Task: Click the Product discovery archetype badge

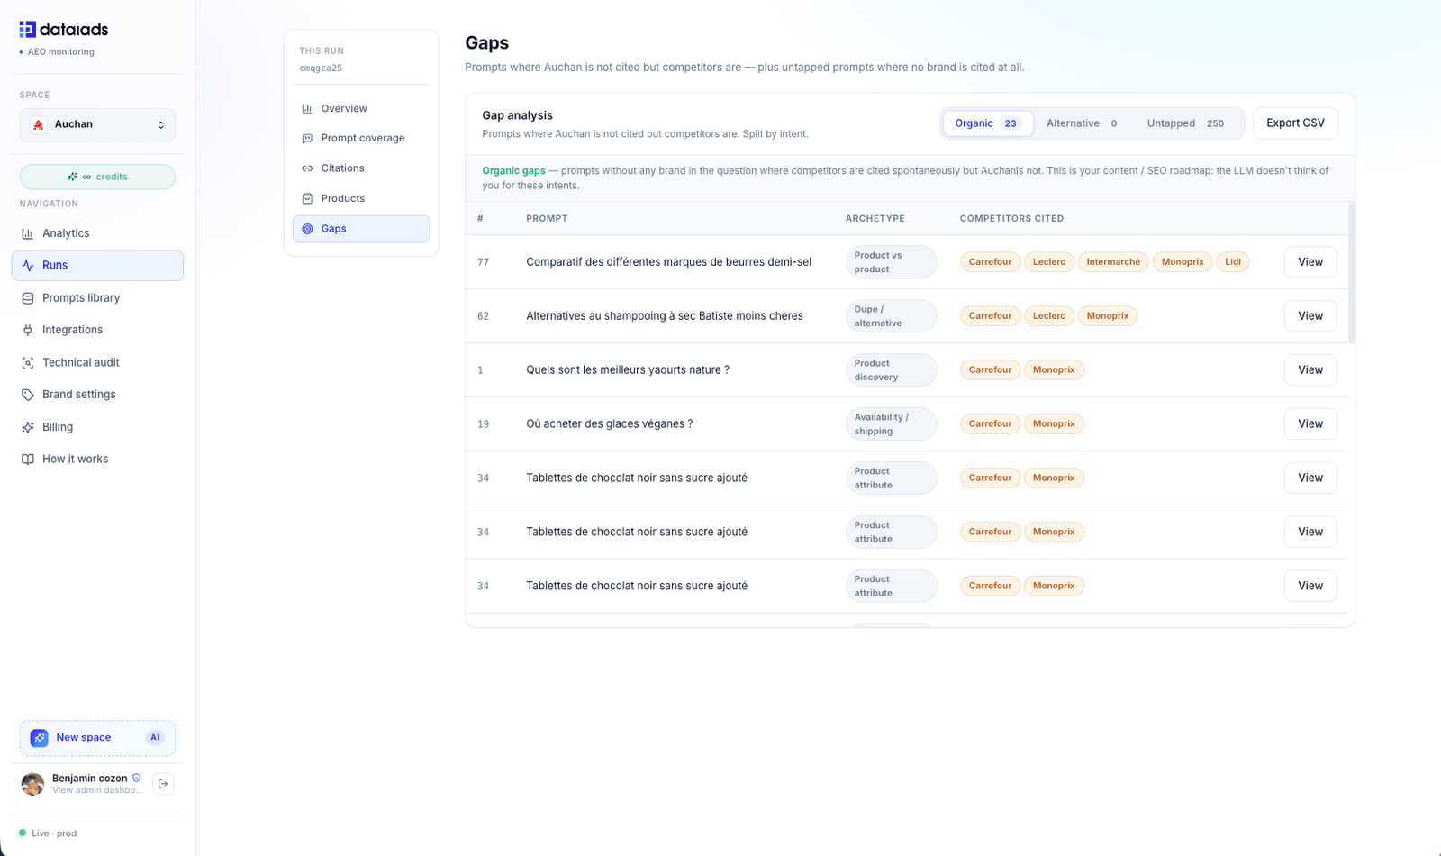Action: coord(892,370)
